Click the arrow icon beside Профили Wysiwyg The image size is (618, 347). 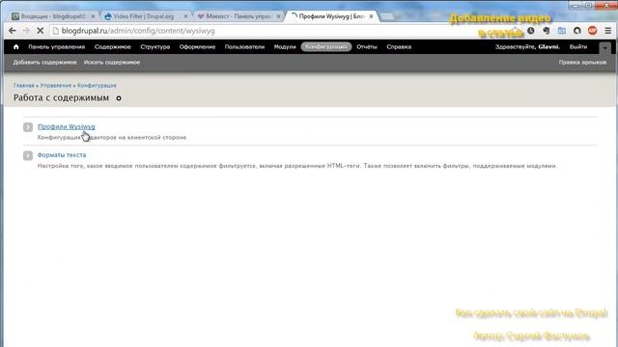28,127
